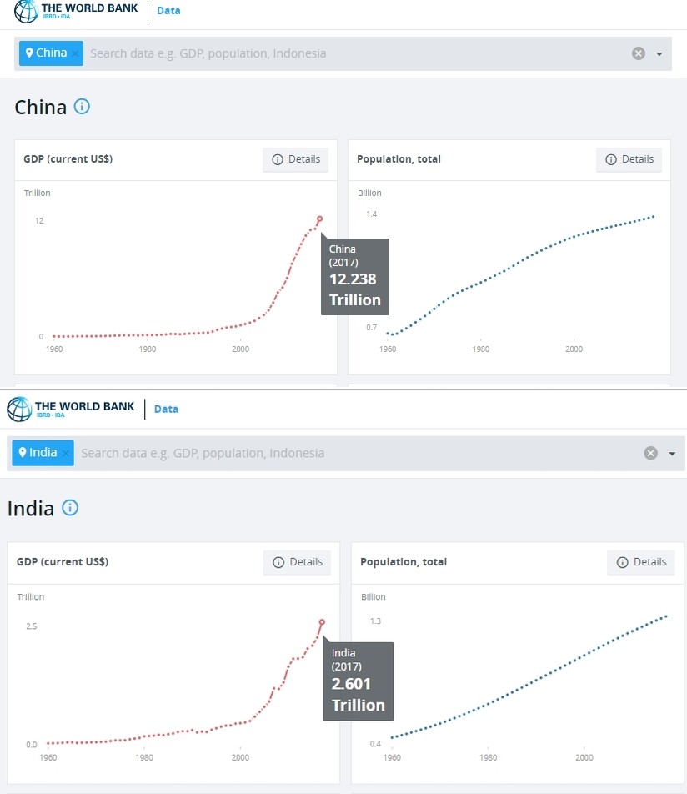Focus the search field beside the China tag
Viewport: 687px width, 794px height.
[357, 53]
